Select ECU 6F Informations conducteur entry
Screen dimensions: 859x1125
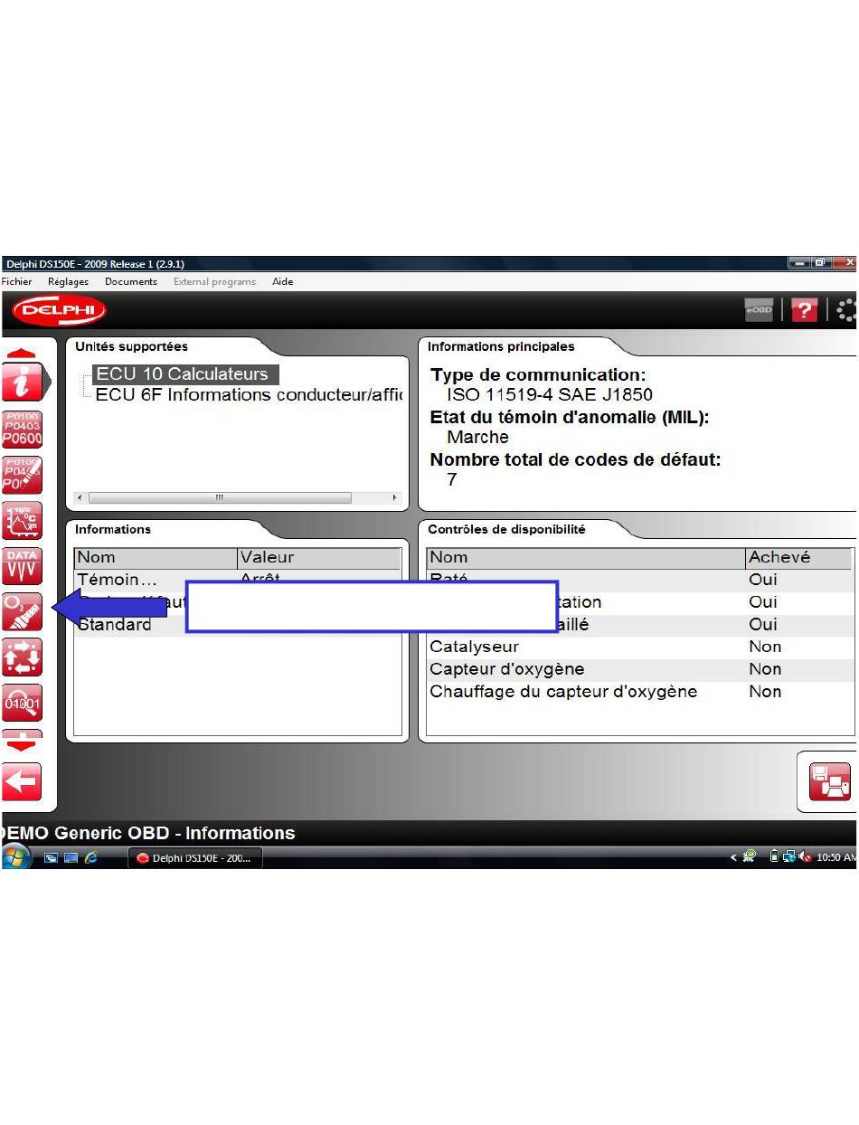[248, 395]
